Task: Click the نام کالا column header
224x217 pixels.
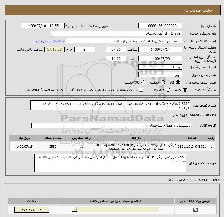Action: coord(136,138)
